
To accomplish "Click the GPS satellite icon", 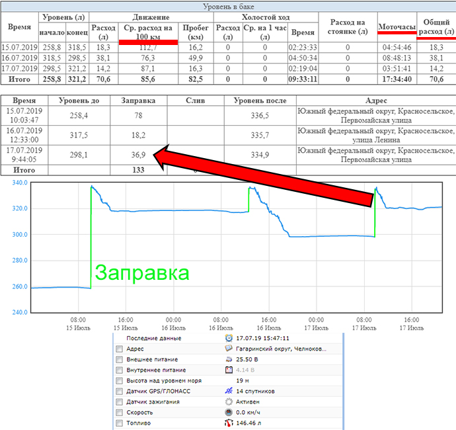I will point(229,391).
